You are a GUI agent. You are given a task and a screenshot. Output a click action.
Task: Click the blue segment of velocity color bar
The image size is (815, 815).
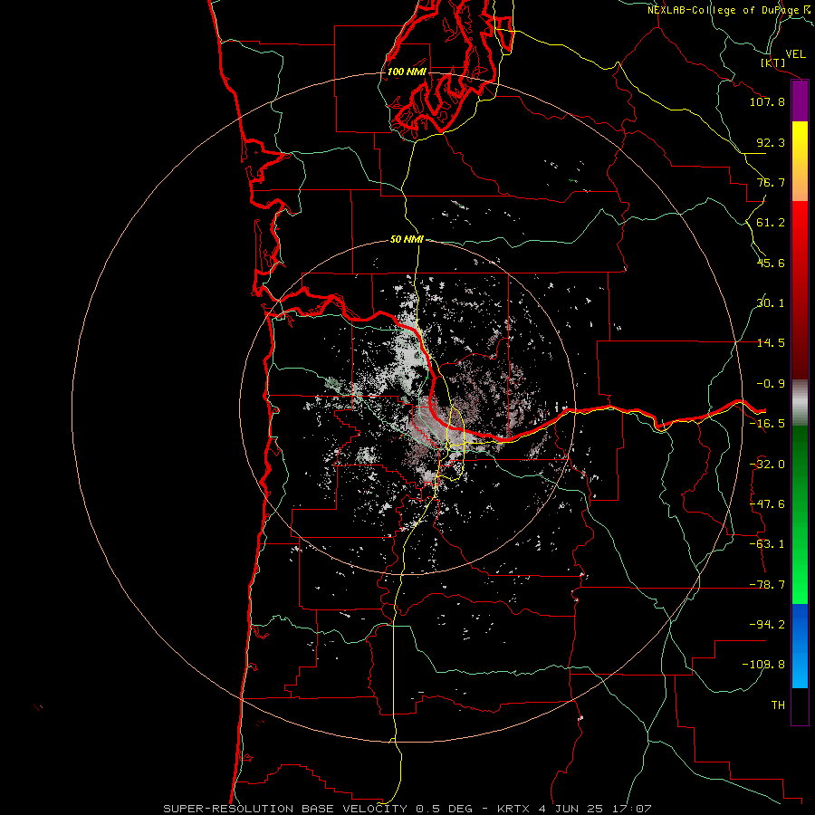(x=800, y=646)
